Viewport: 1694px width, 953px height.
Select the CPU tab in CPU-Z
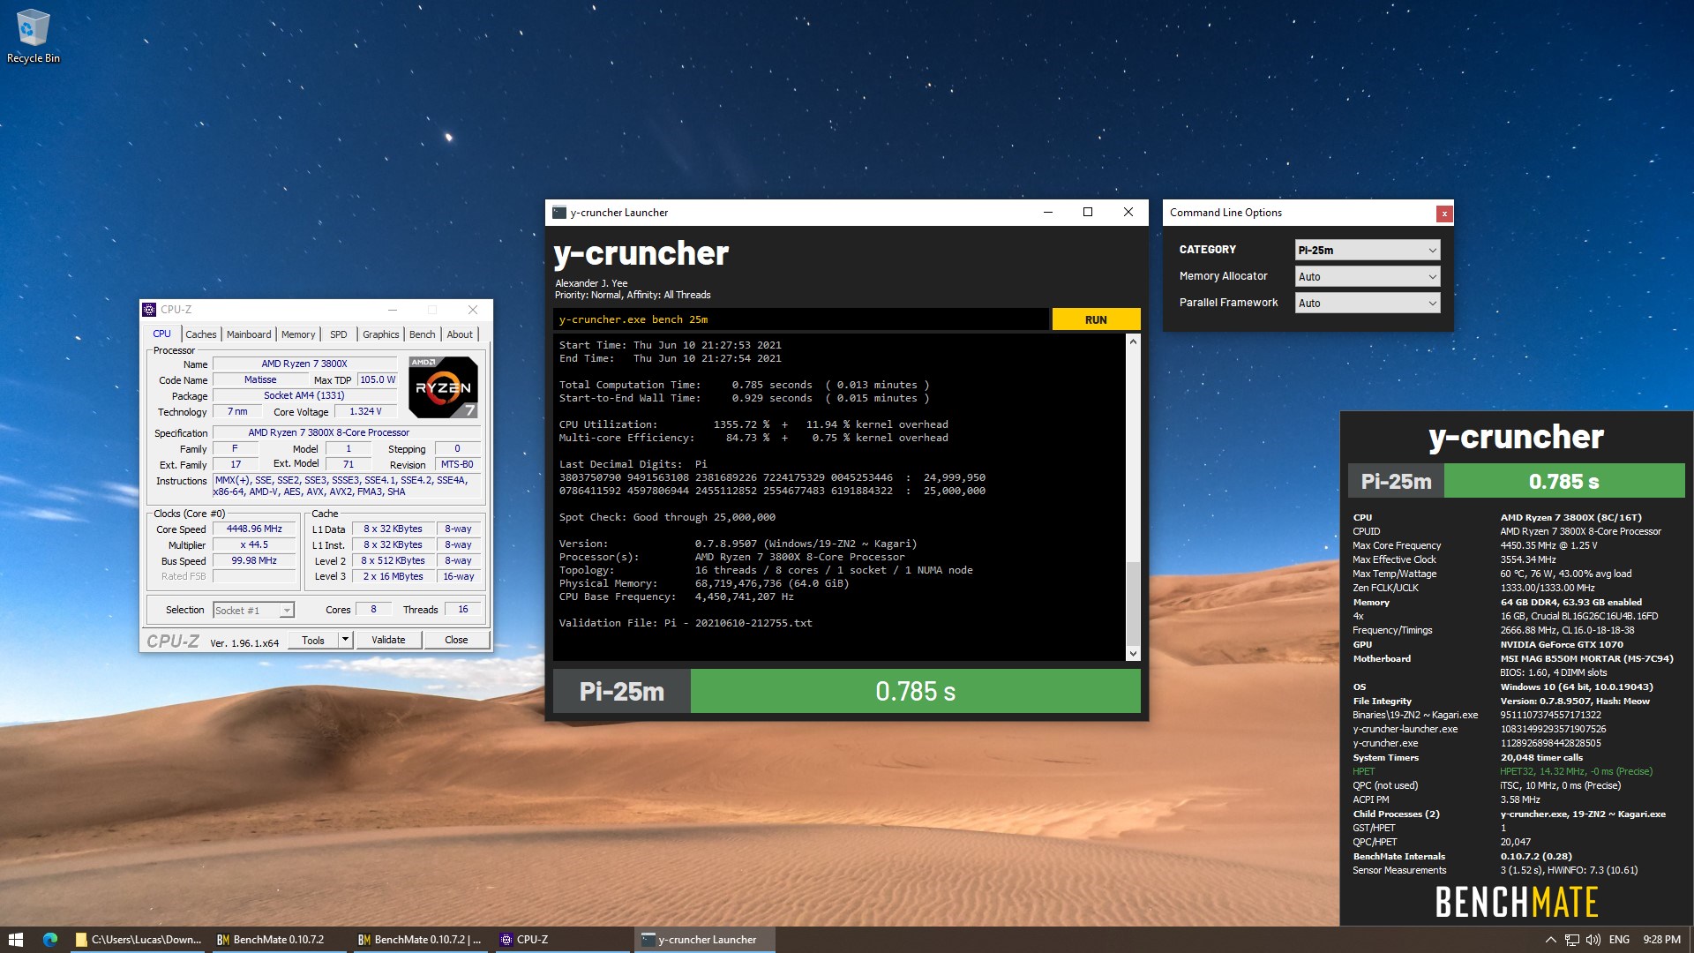[x=161, y=334]
